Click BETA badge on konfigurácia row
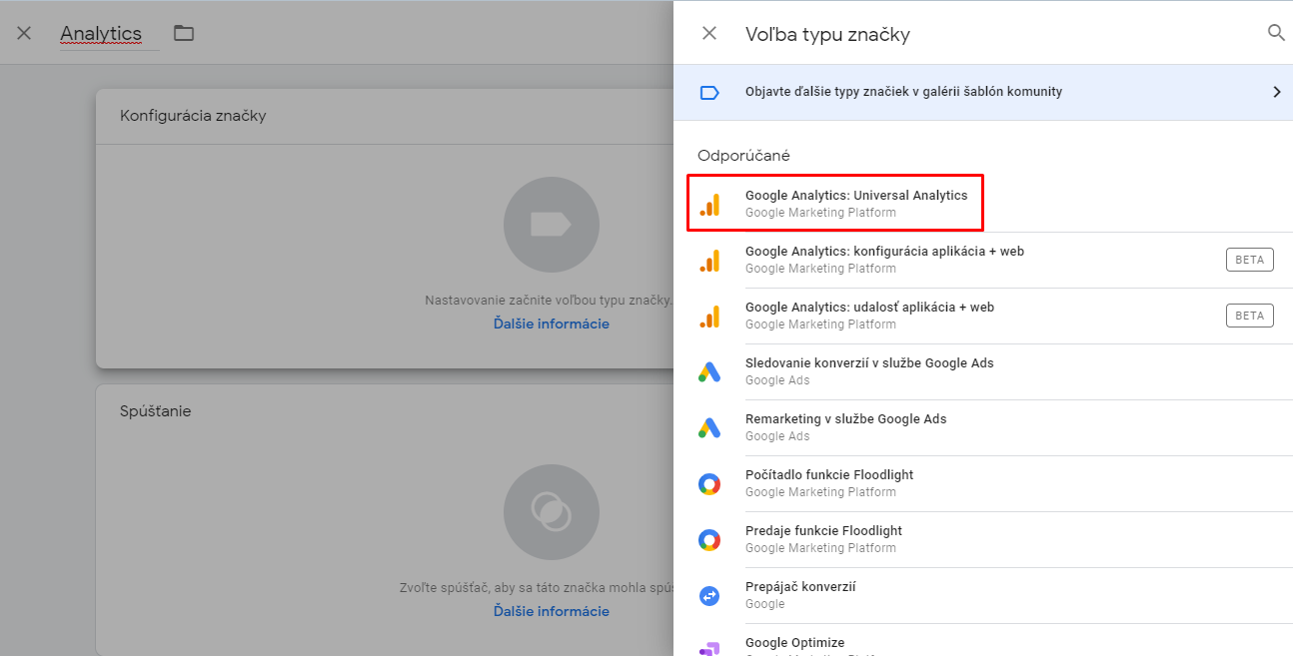Viewport: 1293px width, 656px height. tap(1250, 260)
